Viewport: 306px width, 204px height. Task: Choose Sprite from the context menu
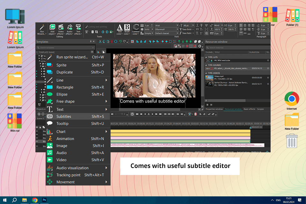(78, 65)
